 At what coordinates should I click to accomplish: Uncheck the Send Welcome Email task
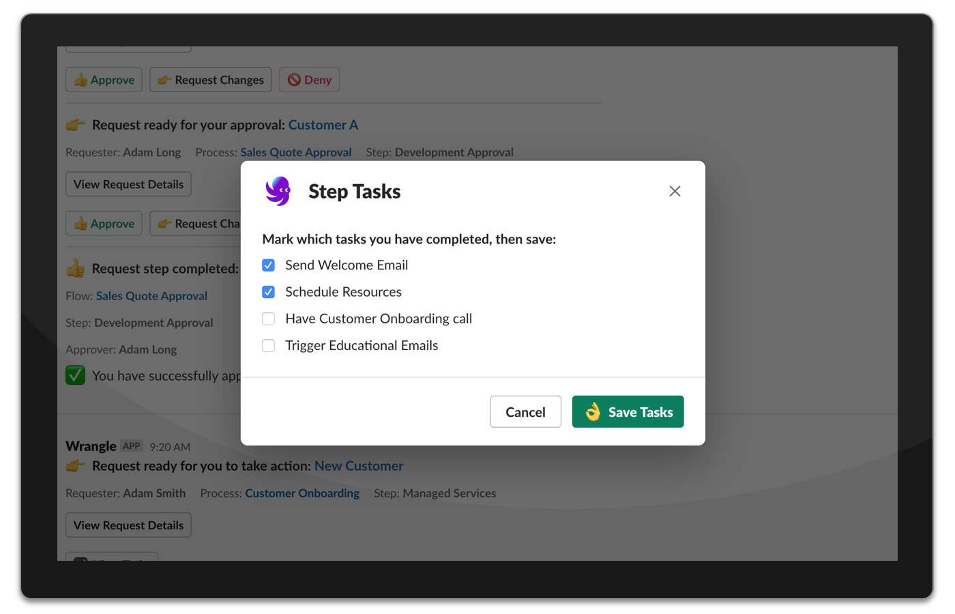(x=269, y=265)
